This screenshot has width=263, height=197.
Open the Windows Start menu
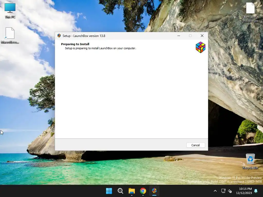[x=109, y=191]
